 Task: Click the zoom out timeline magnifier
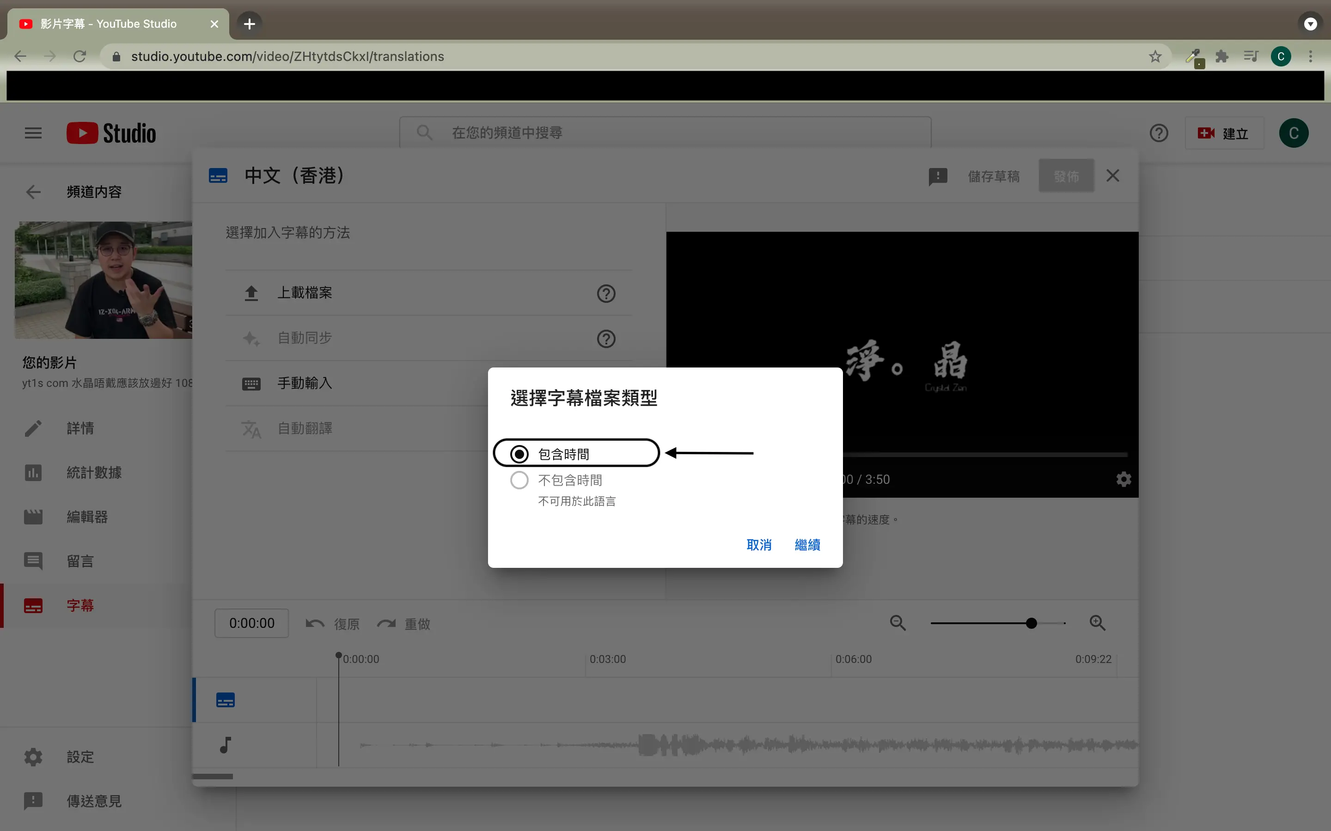pos(898,623)
